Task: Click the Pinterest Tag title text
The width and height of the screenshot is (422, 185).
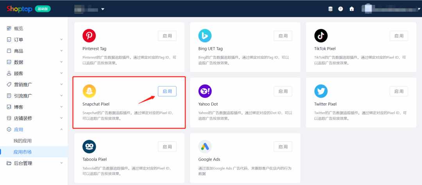Action: point(94,49)
